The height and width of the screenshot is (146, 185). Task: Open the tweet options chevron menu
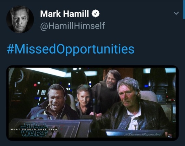click(176, 13)
